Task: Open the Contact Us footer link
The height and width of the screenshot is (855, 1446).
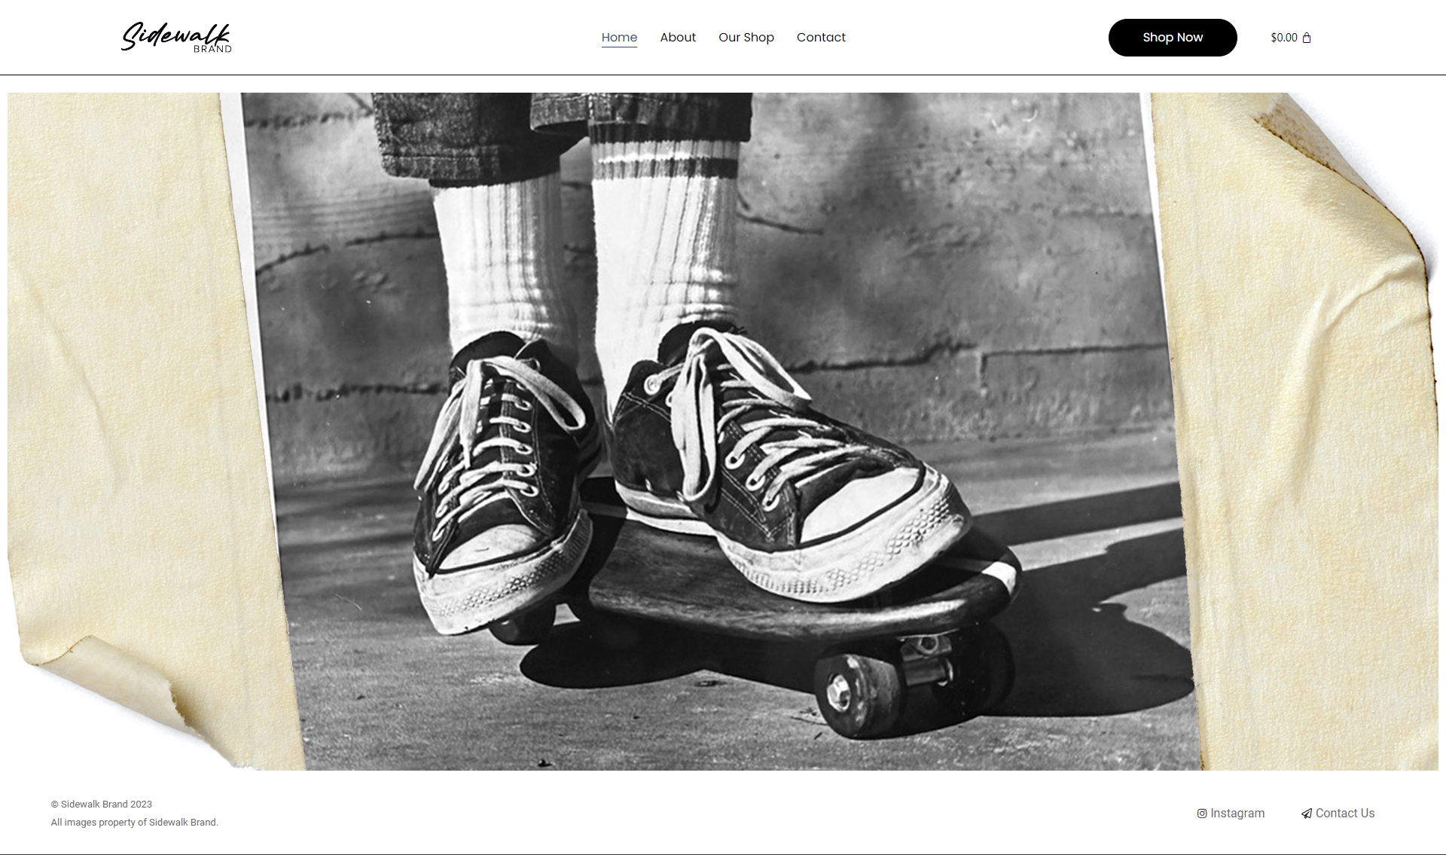Action: click(1344, 814)
